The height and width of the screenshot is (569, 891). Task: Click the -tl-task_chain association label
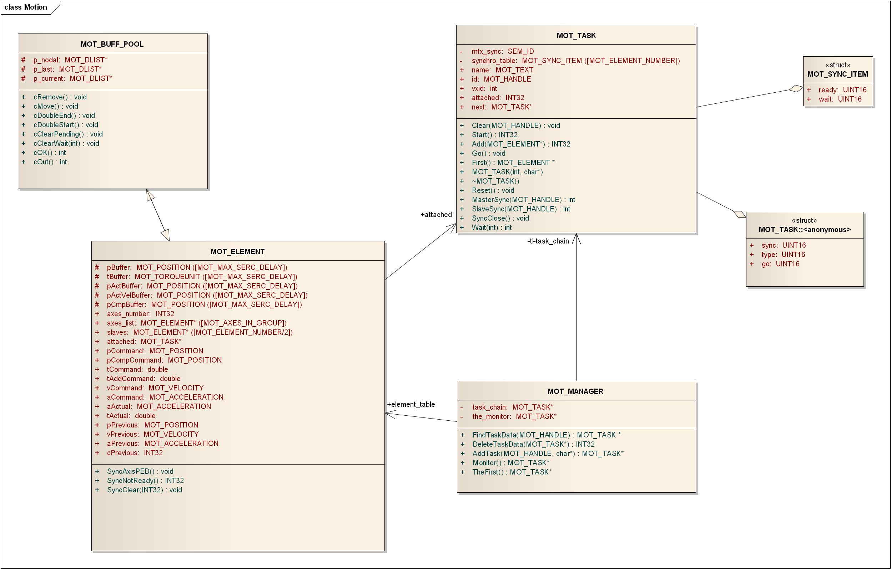coord(548,241)
